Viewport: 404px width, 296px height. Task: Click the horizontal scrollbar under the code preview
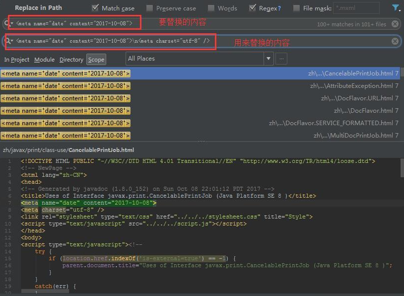point(45,291)
